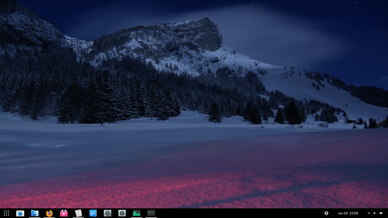
Task: Click empty taskbar area left of the tray
Action: click(x=242, y=213)
